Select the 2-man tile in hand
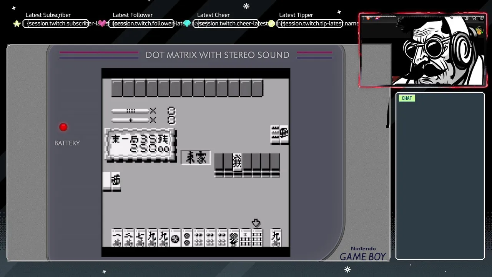The image size is (492, 277). click(129, 238)
